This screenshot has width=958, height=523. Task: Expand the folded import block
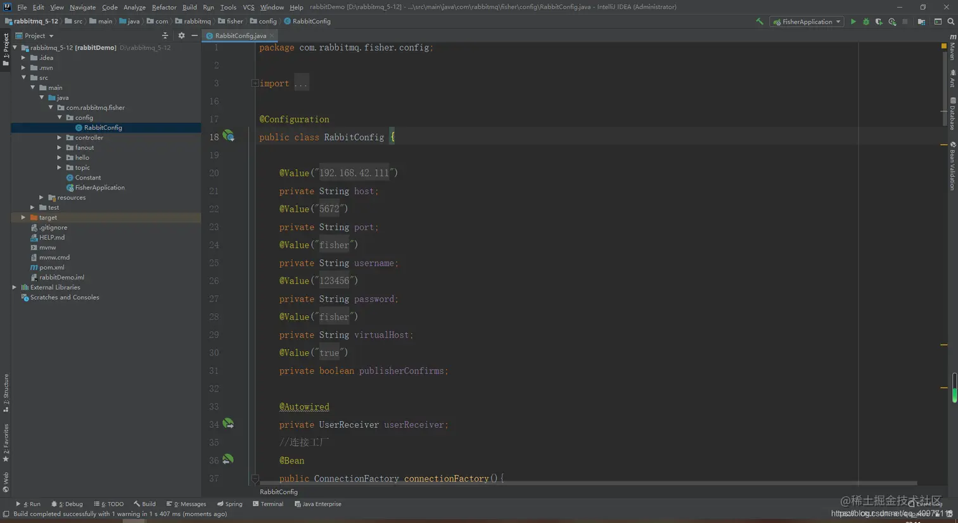[255, 83]
